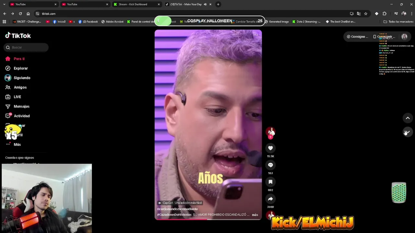Image resolution: width=415 pixels, height=233 pixels.
Task: Open the browser extensions puzzle icon
Action: [385, 14]
